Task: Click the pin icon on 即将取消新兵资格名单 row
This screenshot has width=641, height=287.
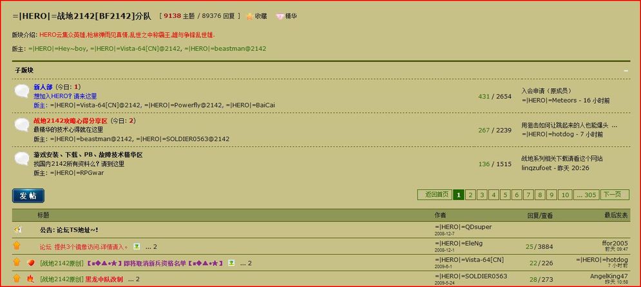Action: 17,262
